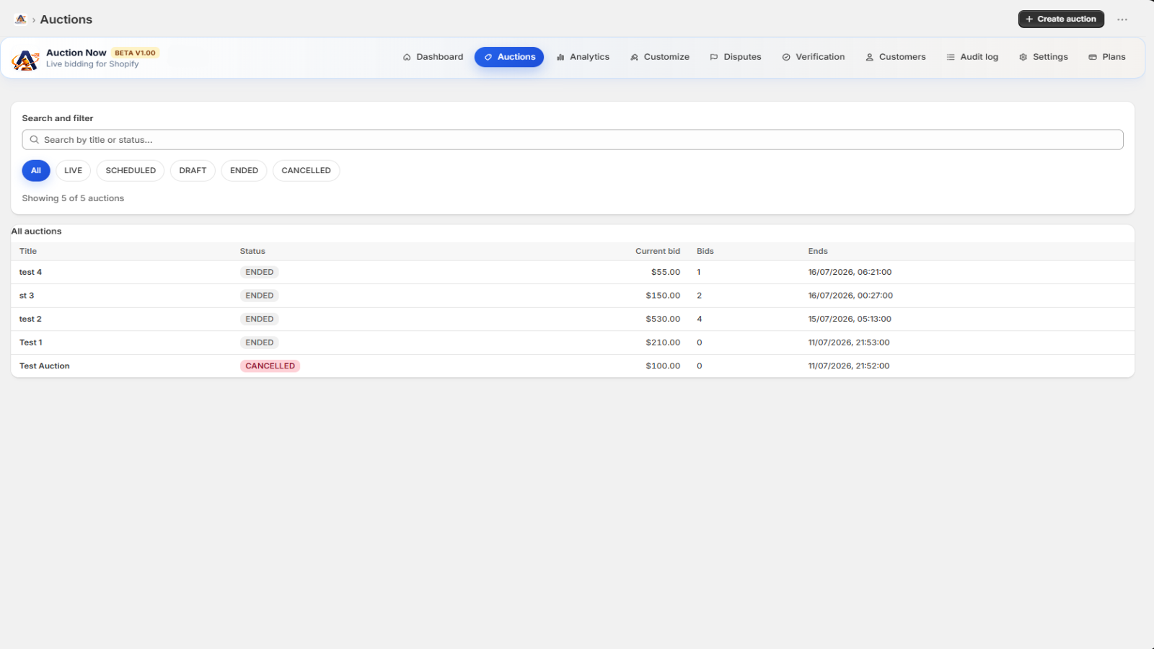Click the BETA V1.00 badge

(135, 53)
